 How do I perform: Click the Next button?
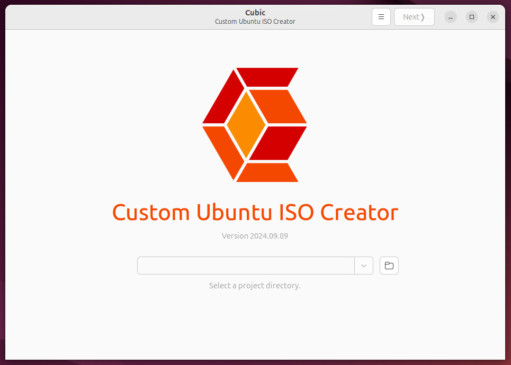point(414,17)
